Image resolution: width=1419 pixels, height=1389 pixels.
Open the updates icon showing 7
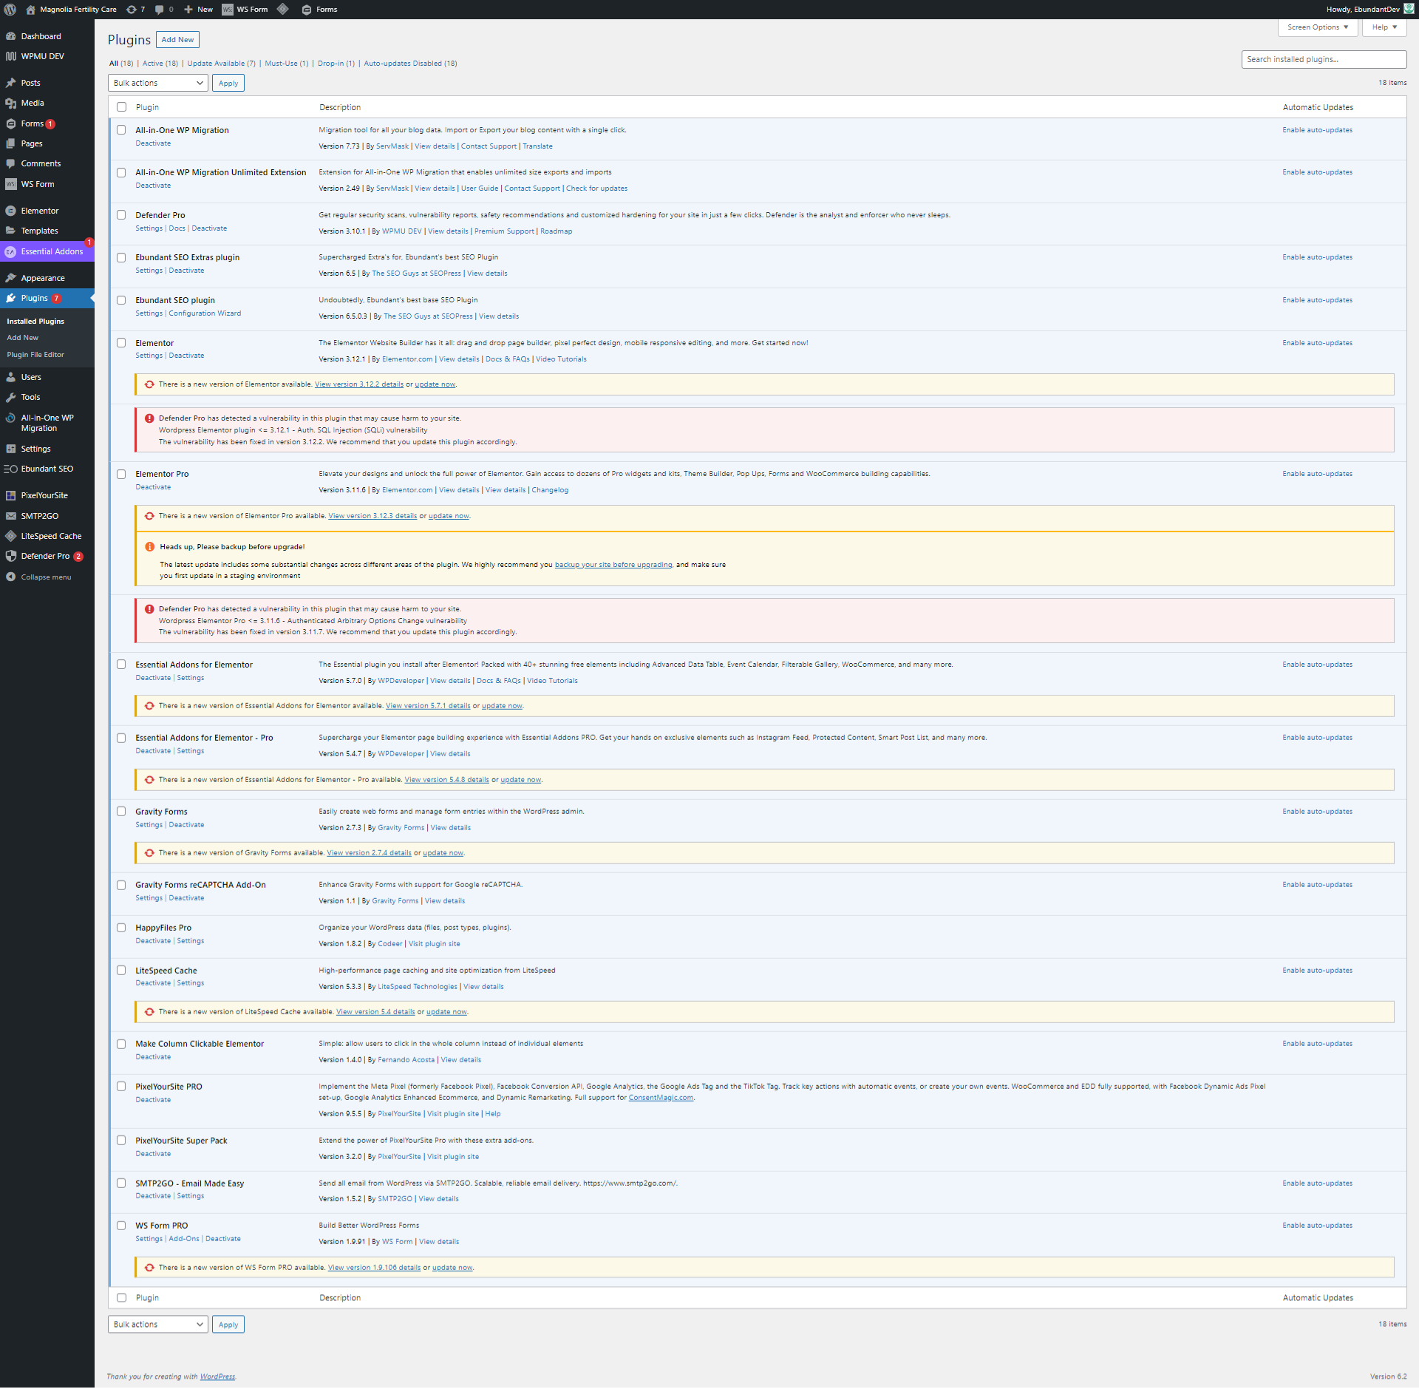(x=132, y=10)
